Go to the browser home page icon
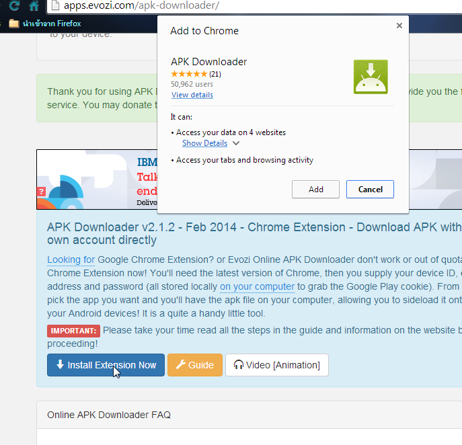The image size is (462, 445). (x=34, y=5)
